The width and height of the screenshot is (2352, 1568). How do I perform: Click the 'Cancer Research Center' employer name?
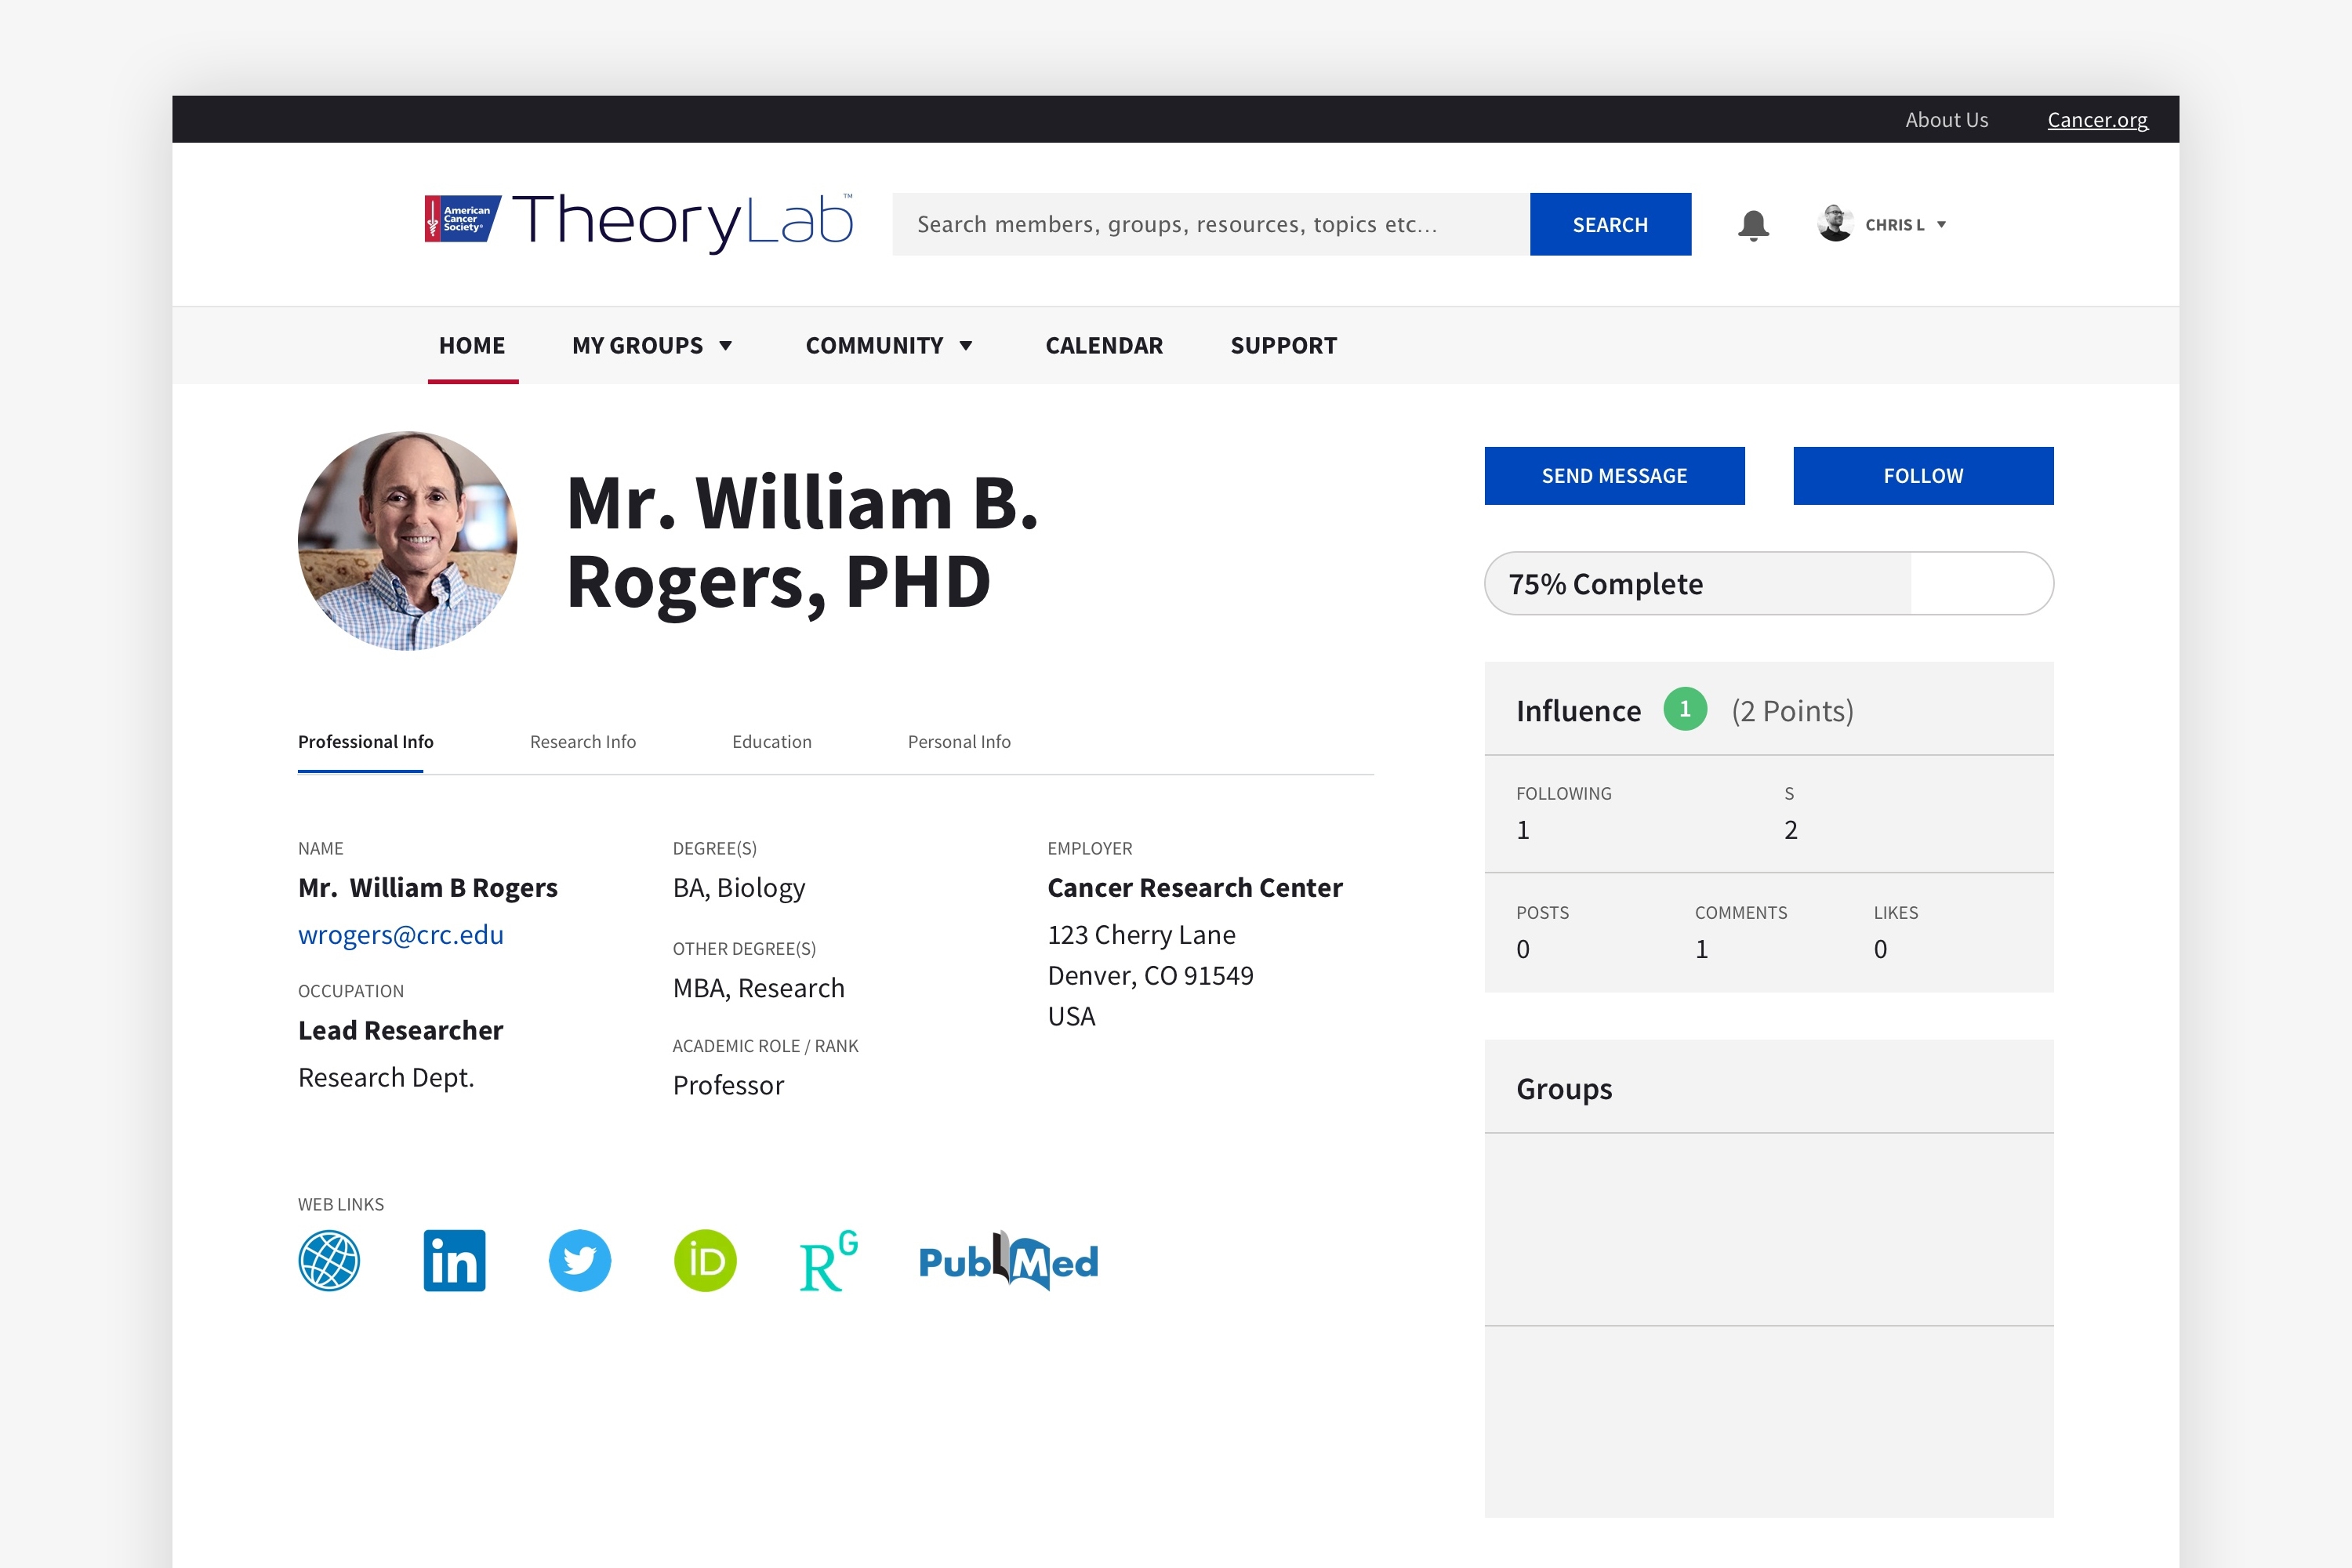1195,888
